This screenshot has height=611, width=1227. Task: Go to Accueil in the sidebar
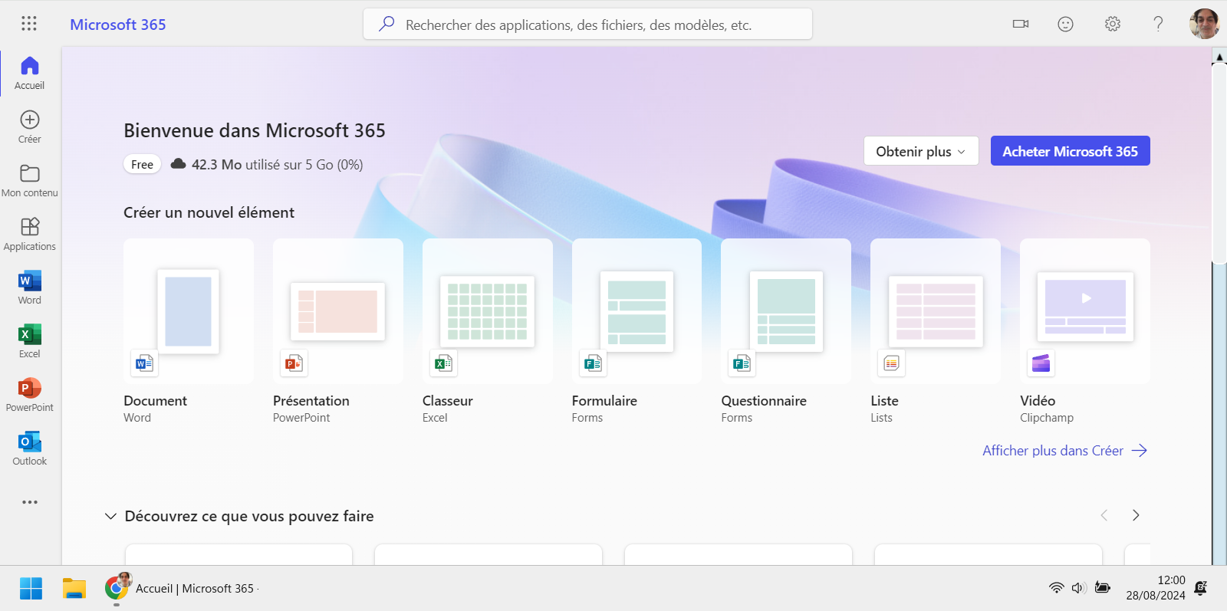pos(30,74)
